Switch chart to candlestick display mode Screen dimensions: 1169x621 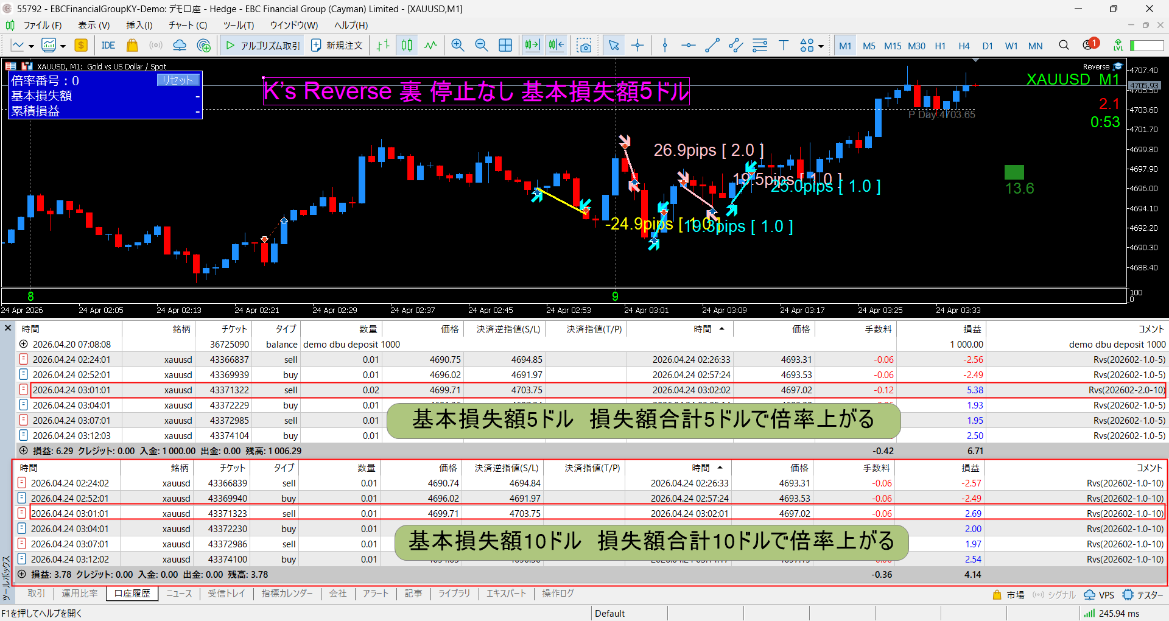pyautogui.click(x=407, y=46)
